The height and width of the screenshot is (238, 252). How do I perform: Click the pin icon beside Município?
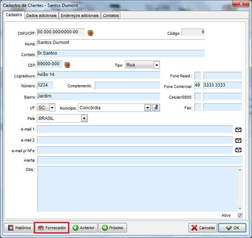(x=156, y=107)
